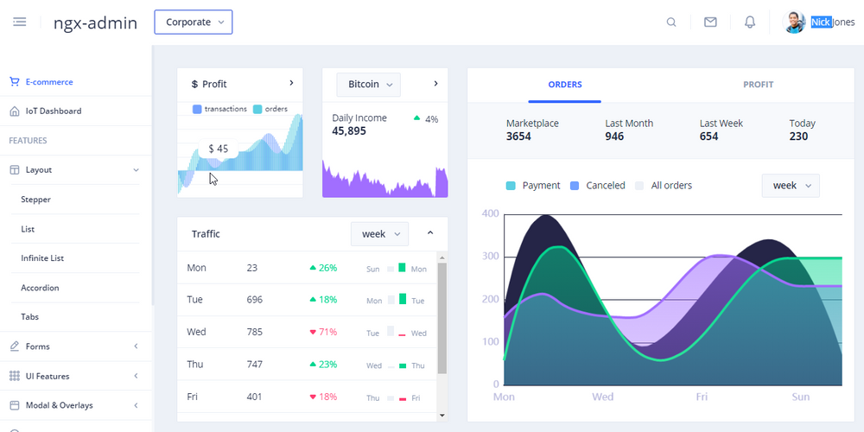Toggle the All orders legend series

664,186
